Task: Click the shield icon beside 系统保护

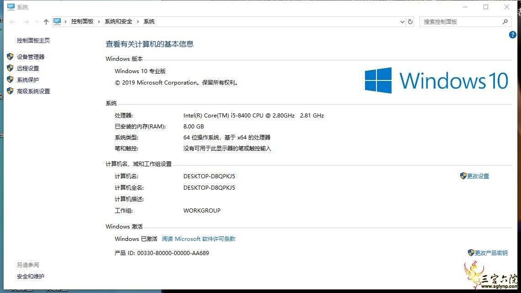Action: [11, 80]
